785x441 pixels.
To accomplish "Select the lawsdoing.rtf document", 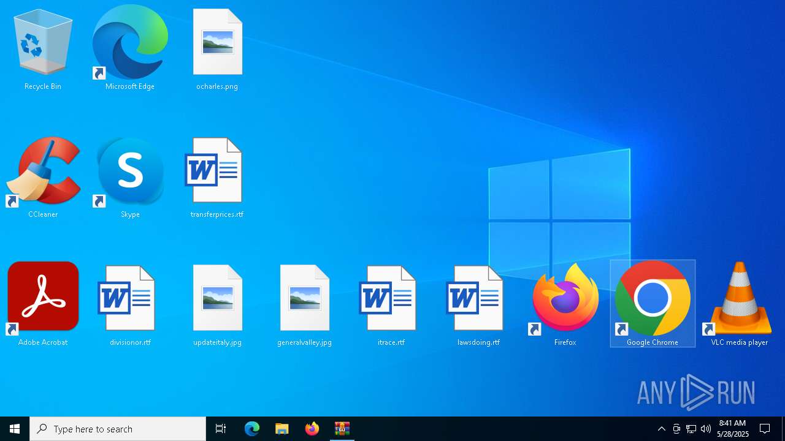I will pos(478,304).
